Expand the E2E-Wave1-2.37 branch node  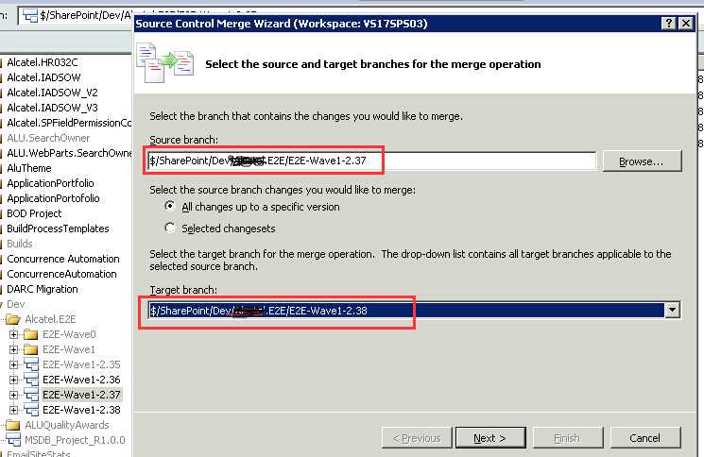point(13,395)
